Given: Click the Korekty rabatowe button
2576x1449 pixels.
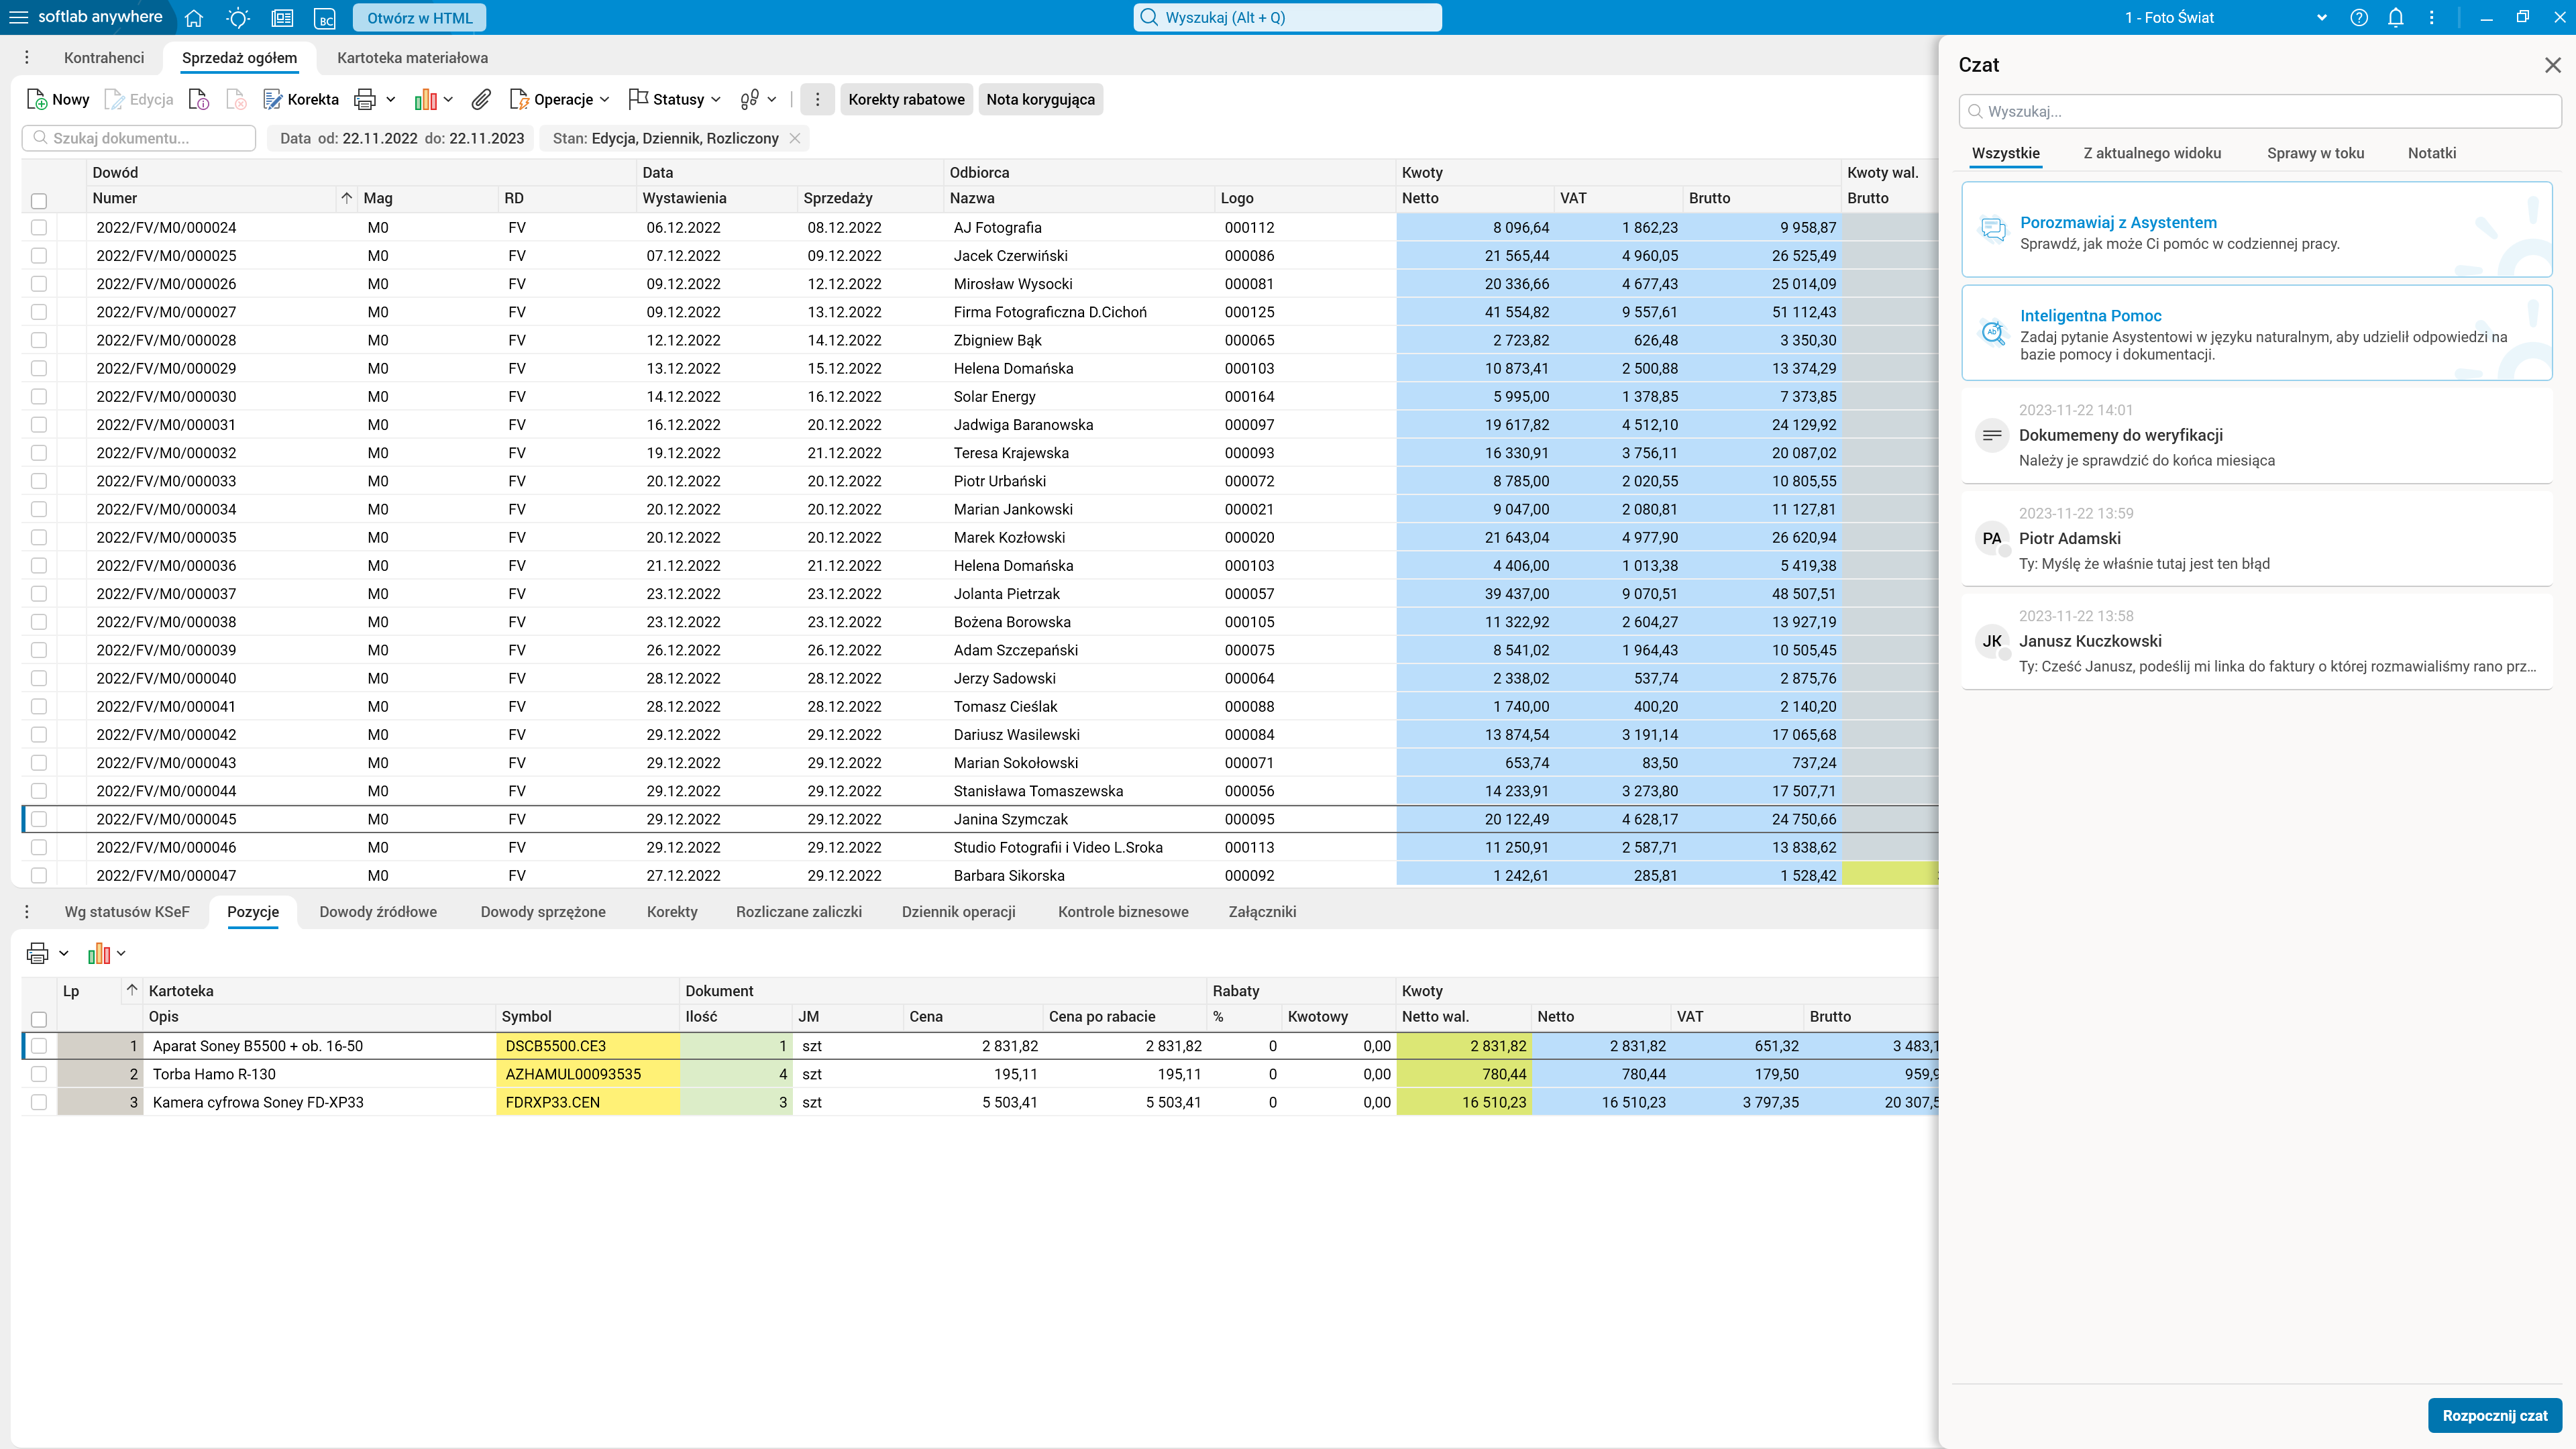Looking at the screenshot, I should (x=906, y=99).
